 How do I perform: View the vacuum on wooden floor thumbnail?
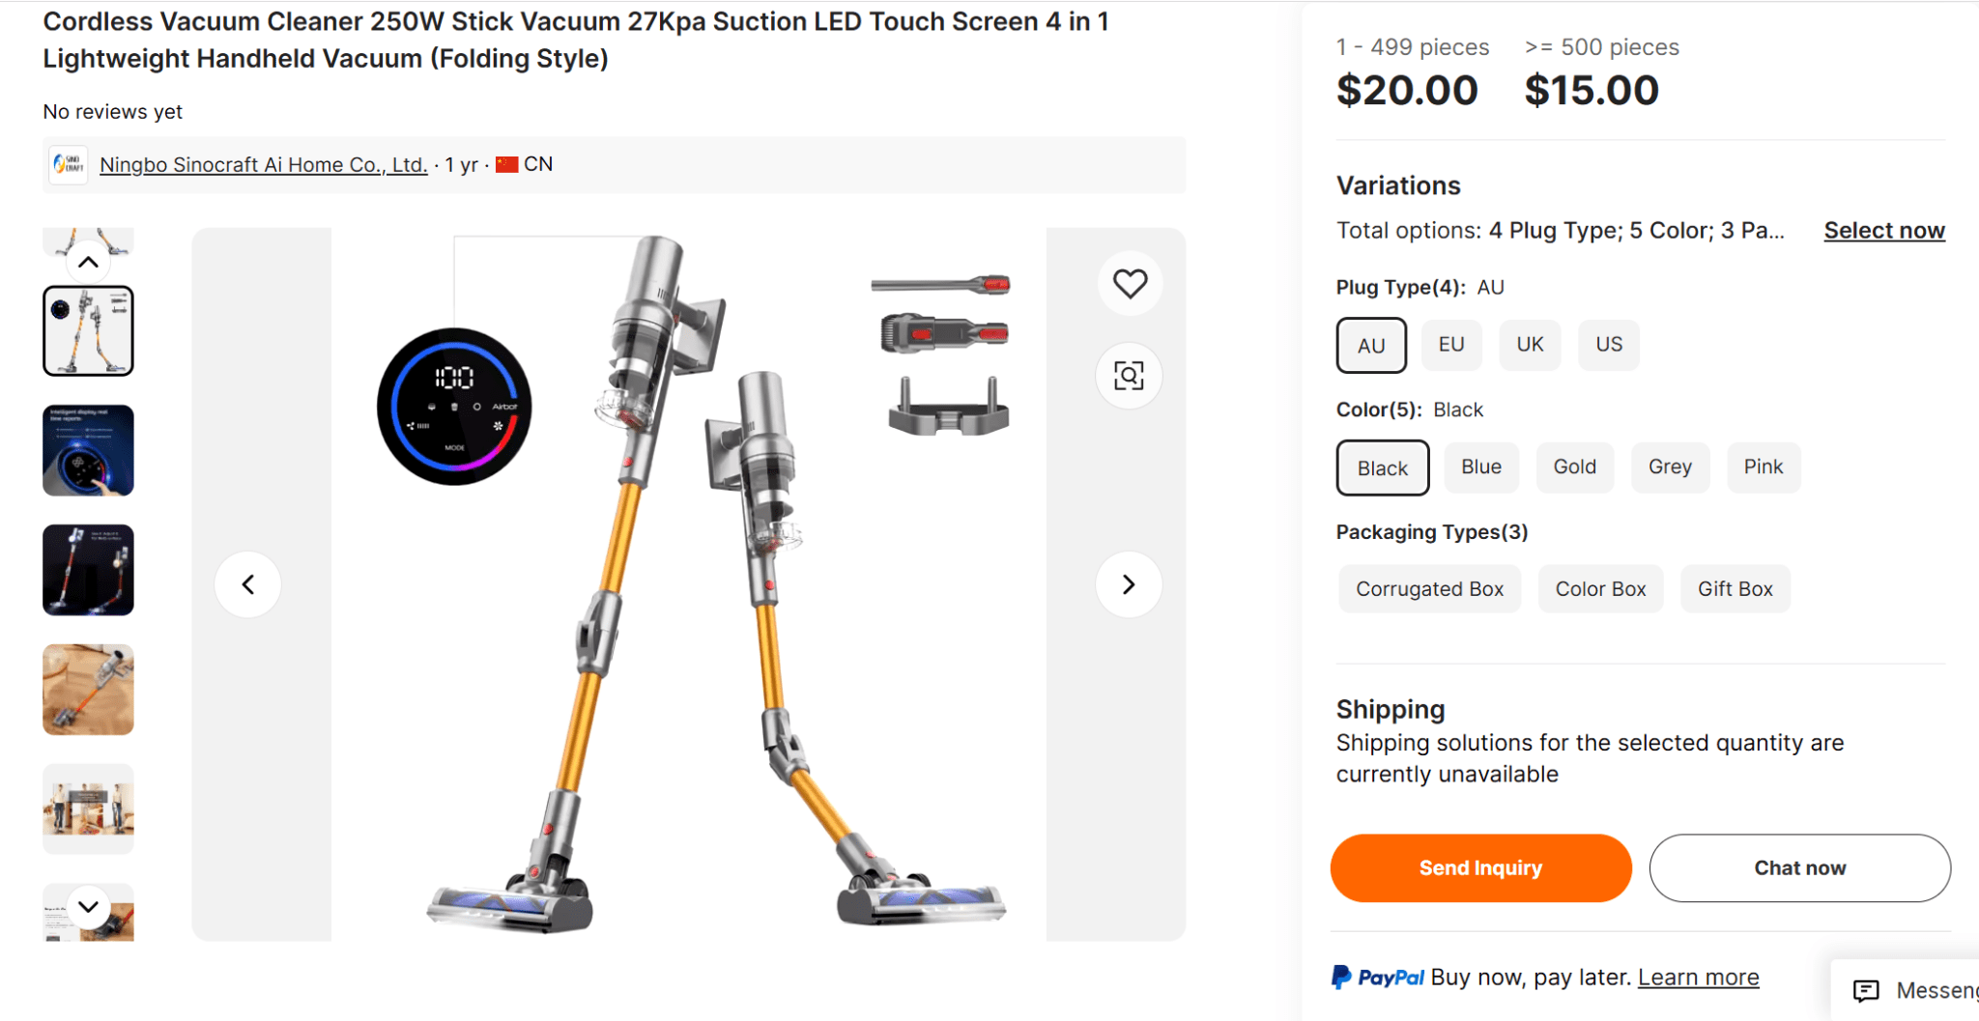click(88, 690)
